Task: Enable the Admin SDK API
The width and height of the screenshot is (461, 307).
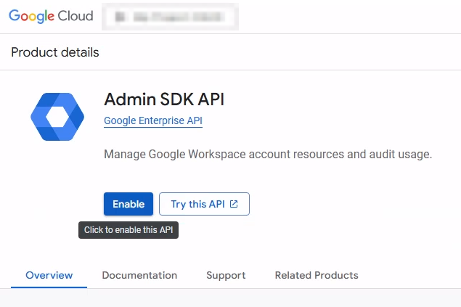Action: 128,204
